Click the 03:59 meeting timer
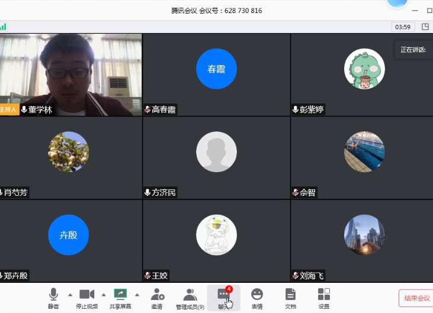The image size is (433, 313). coord(403,27)
